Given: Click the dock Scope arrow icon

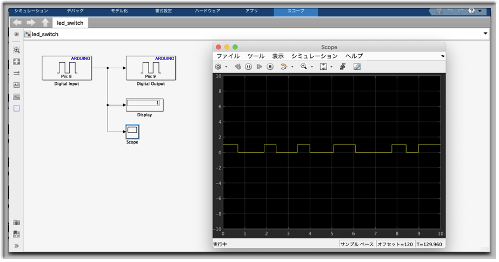Looking at the screenshot, I should [443, 56].
